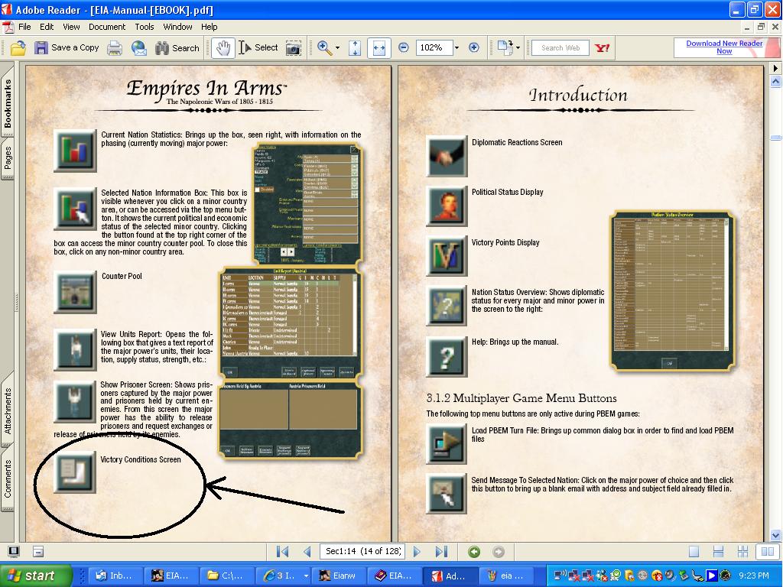Screen dimensions: 783x587
Task: Click the Print icon in toolbar
Action: point(115,48)
